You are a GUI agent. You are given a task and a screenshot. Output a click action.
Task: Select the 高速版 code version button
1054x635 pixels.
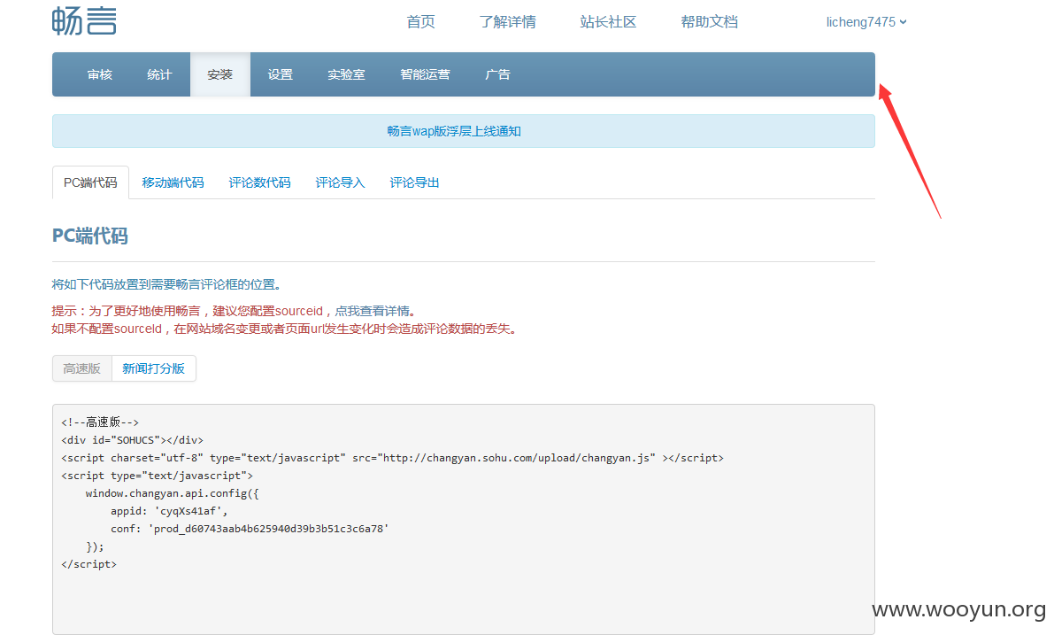pos(82,368)
